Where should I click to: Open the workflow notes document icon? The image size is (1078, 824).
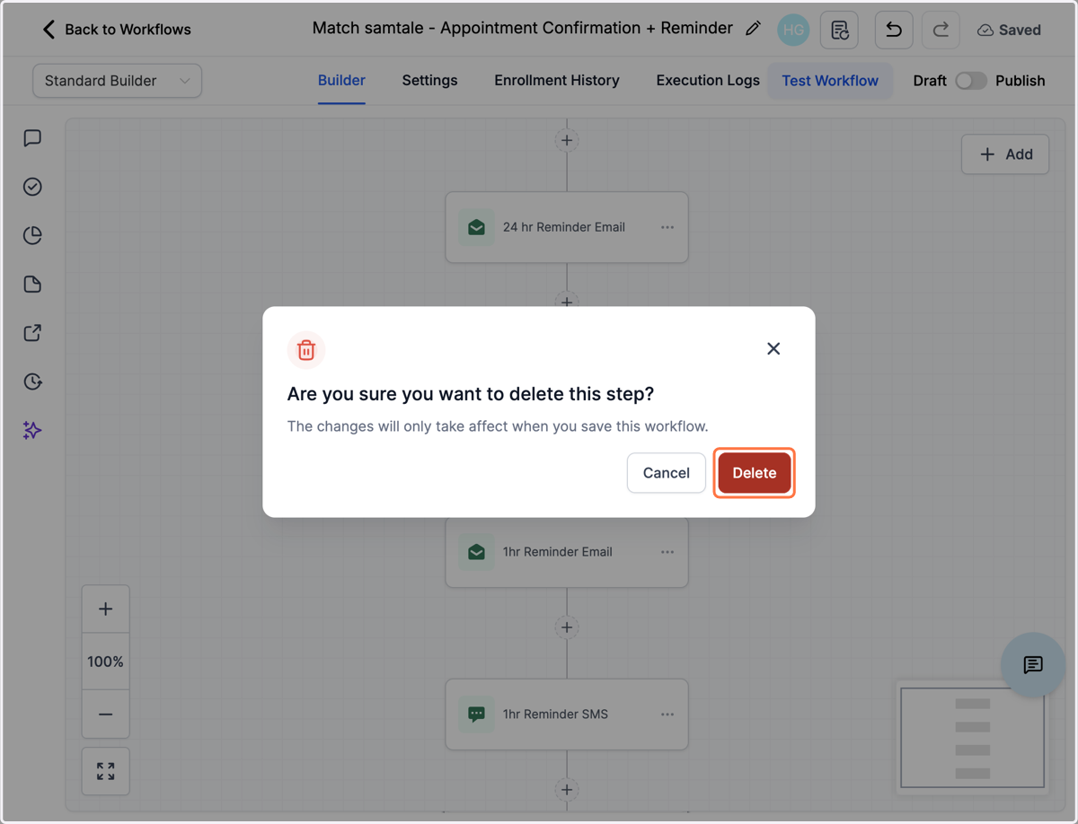[x=839, y=30]
